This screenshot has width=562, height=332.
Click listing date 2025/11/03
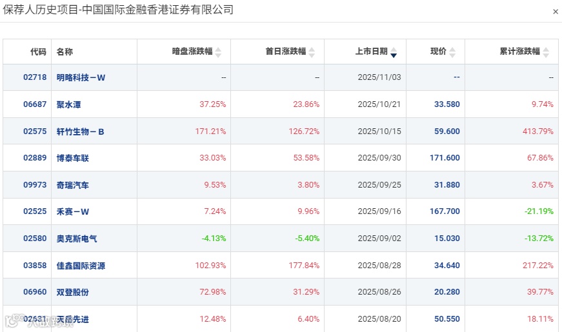[x=379, y=77]
